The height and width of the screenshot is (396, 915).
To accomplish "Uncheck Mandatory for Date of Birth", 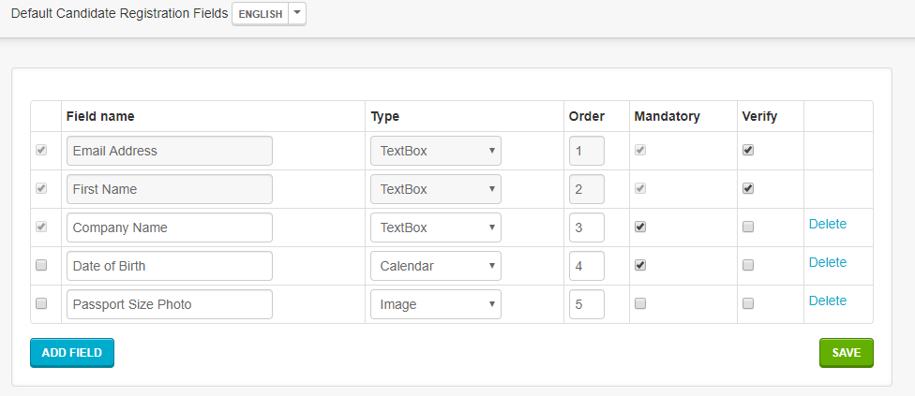I will point(640,266).
